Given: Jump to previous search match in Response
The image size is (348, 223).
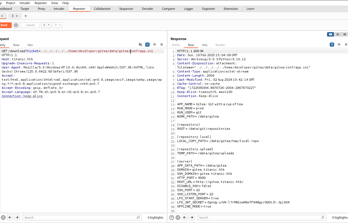Looking at the screenshot, I should (x=185, y=218).
